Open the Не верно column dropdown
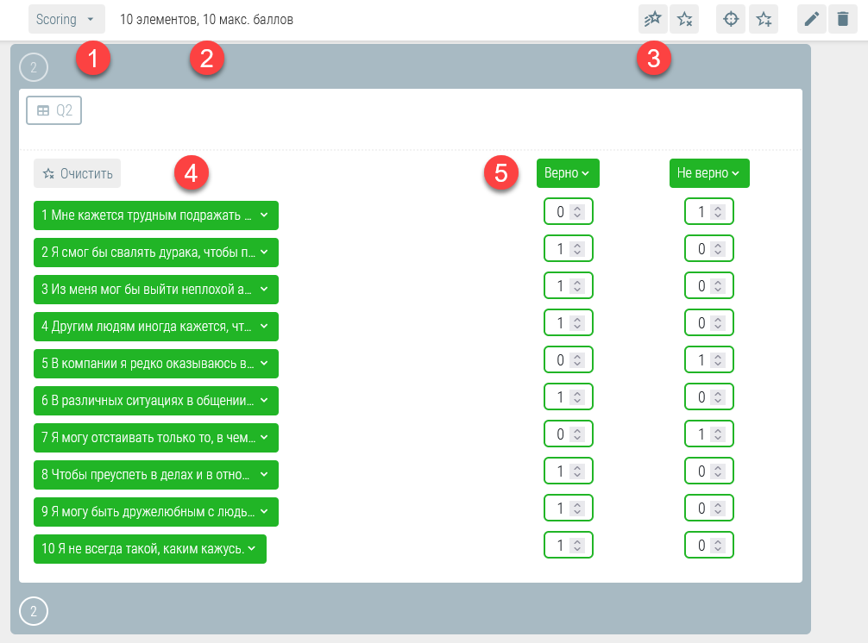The image size is (868, 643). (709, 173)
